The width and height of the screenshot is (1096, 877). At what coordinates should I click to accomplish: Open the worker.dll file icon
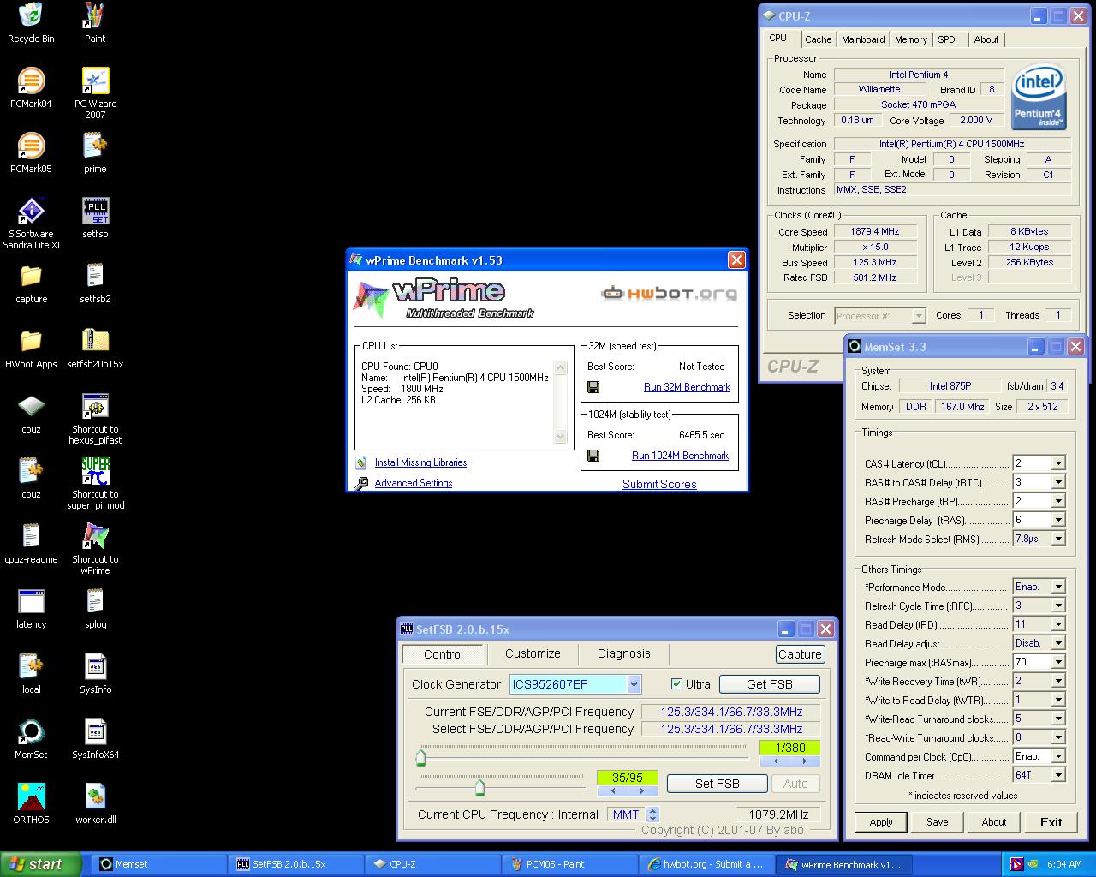point(95,804)
